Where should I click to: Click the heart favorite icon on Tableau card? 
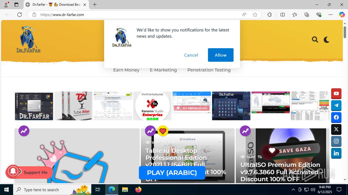(x=163, y=131)
